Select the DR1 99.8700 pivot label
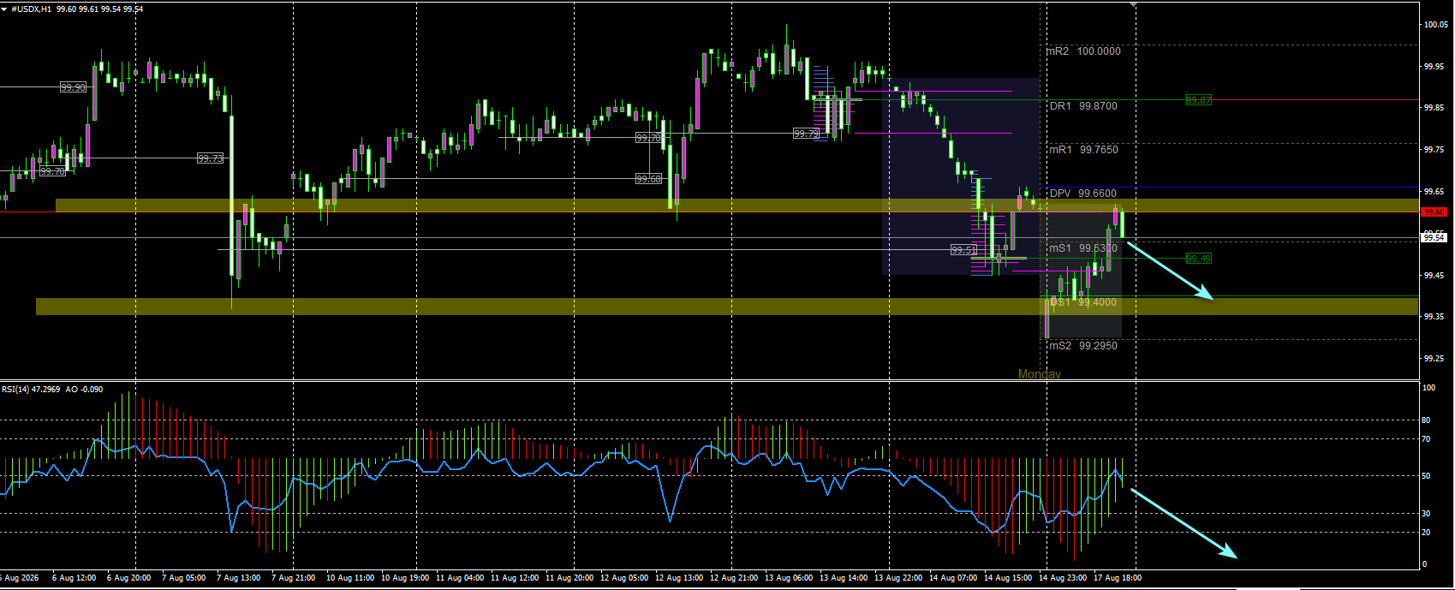The width and height of the screenshot is (1455, 590). [x=1083, y=106]
